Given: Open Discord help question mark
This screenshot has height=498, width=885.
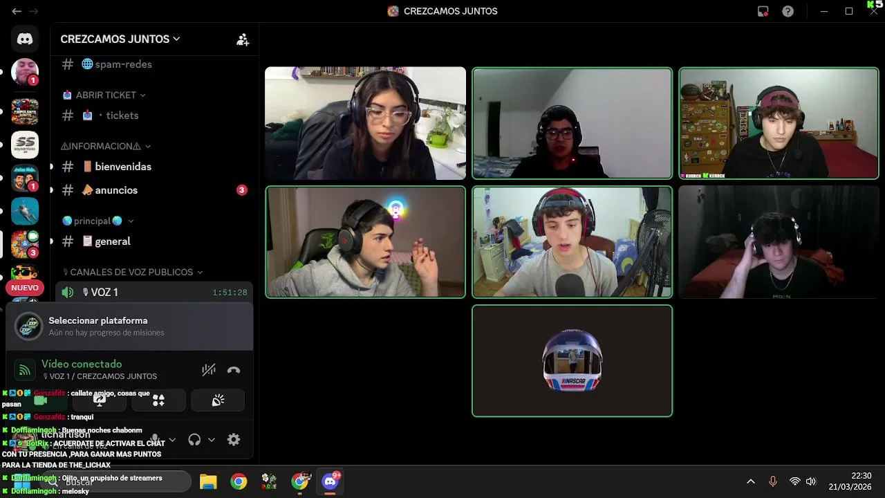Looking at the screenshot, I should click(788, 11).
